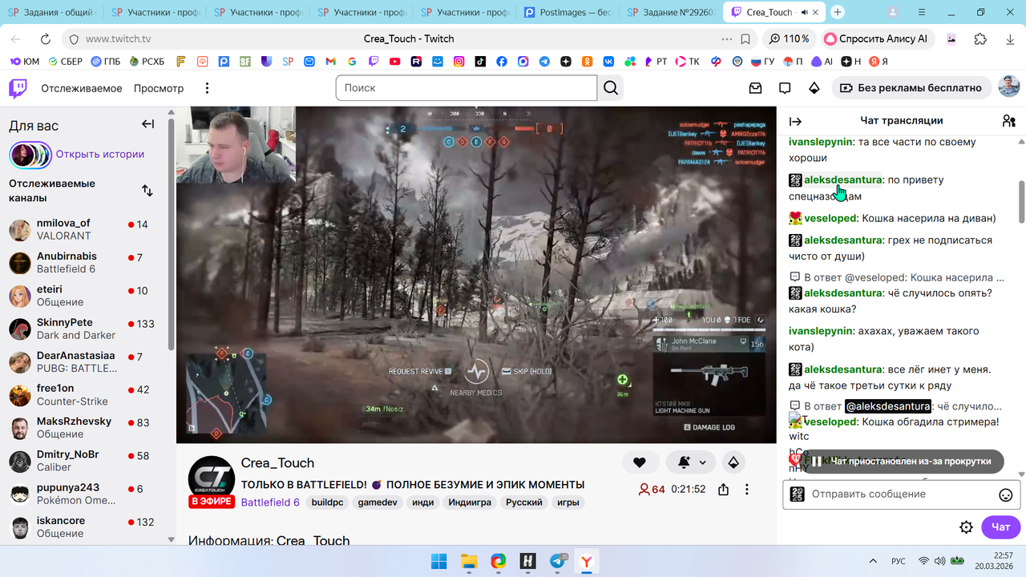1026x577 pixels.
Task: Open chat settings gear
Action: pyautogui.click(x=967, y=527)
